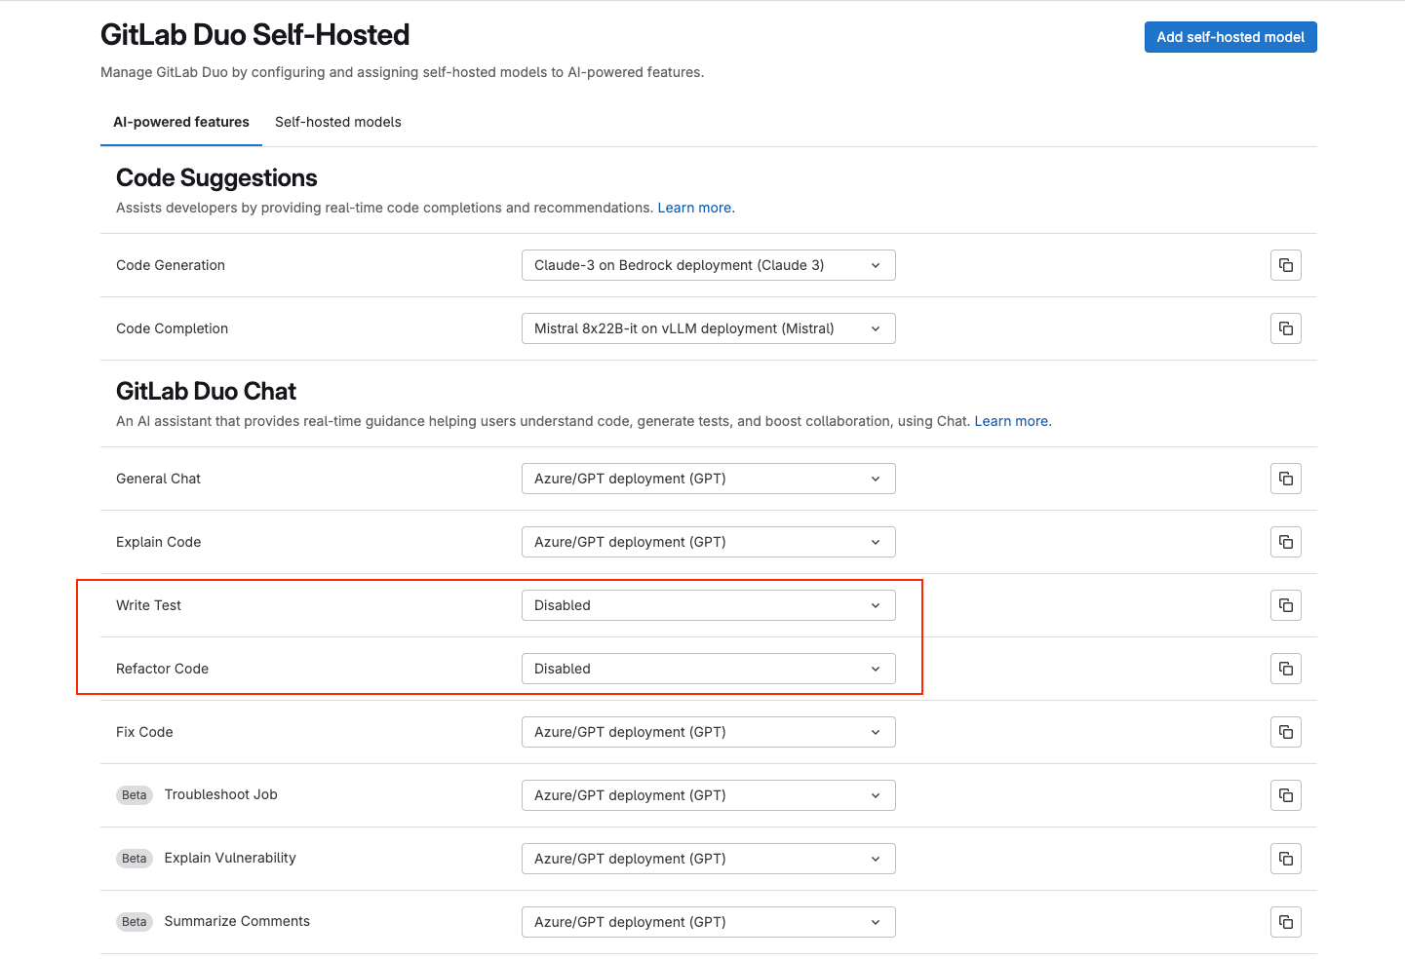This screenshot has width=1405, height=961.
Task: Copy the Code Completion model configuration
Action: pyautogui.click(x=1285, y=328)
